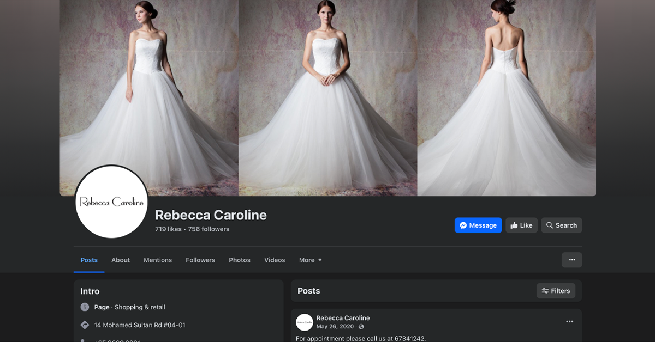Open the Mentions tab
This screenshot has height=342, width=655.
coord(158,260)
